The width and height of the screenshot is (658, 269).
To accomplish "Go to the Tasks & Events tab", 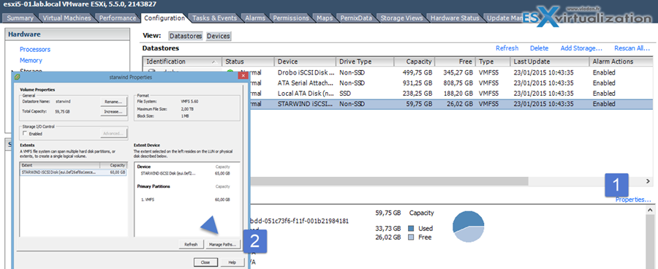I will (x=214, y=18).
